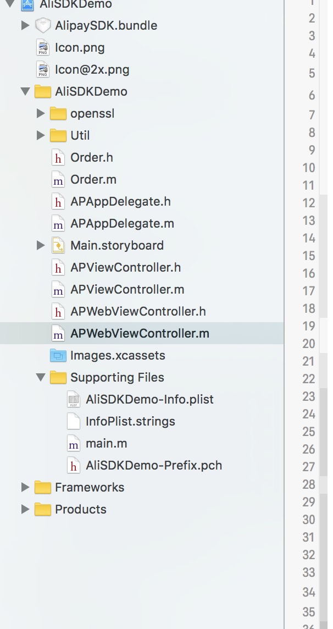Select the Products group label
This screenshot has height=629, width=333.
81,510
